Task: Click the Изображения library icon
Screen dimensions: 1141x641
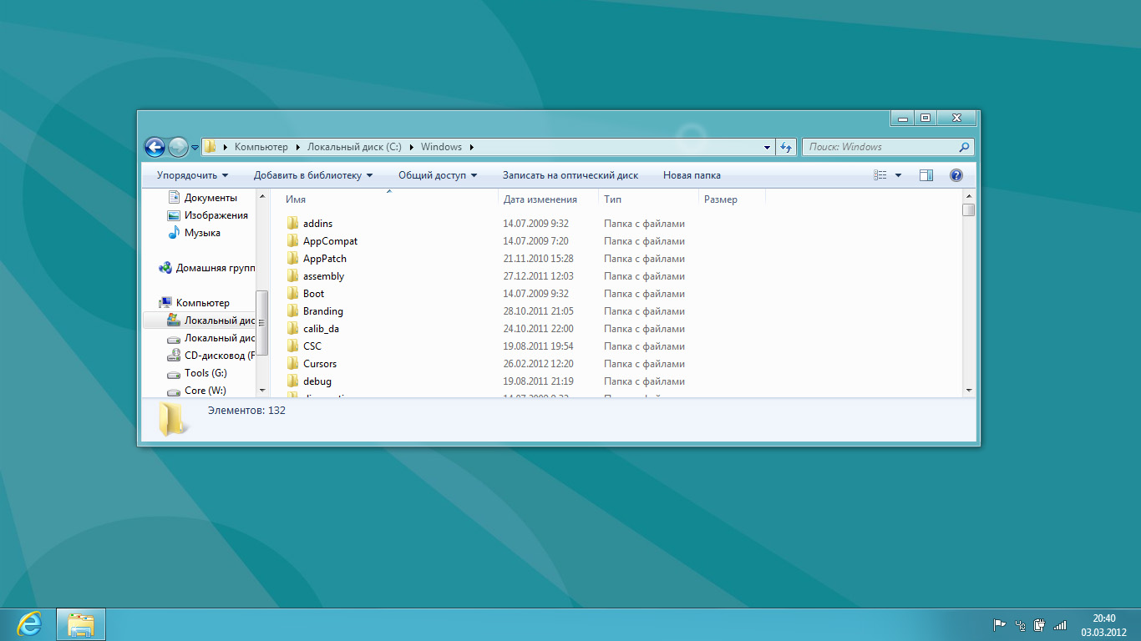Action: click(174, 215)
